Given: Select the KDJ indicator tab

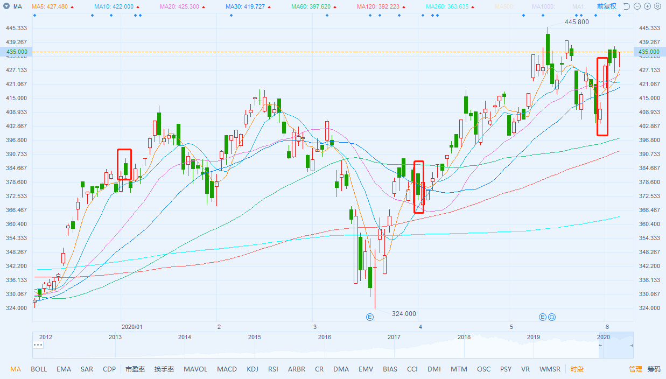Looking at the screenshot, I should coord(253,369).
